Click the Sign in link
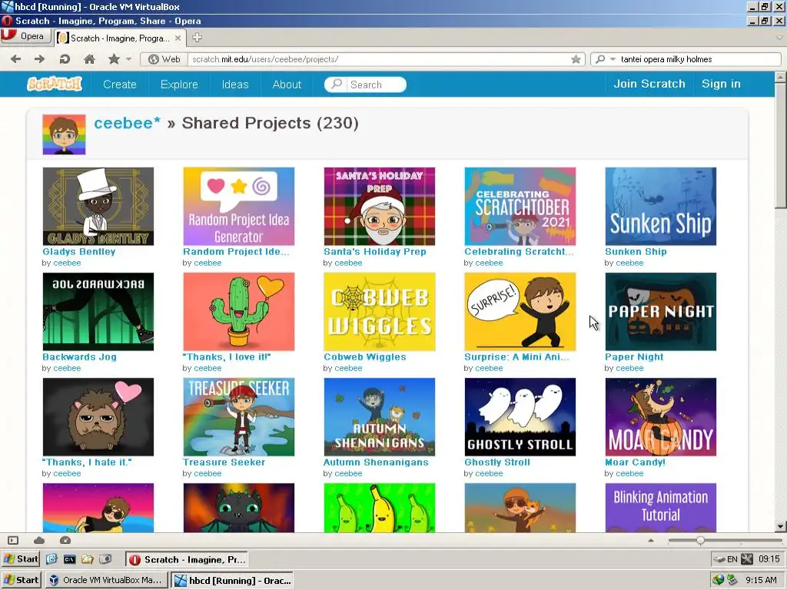The height and width of the screenshot is (590, 787). click(x=721, y=84)
